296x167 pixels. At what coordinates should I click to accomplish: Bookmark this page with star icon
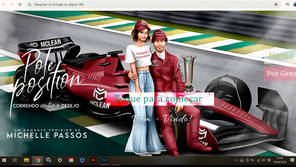click(x=276, y=4)
